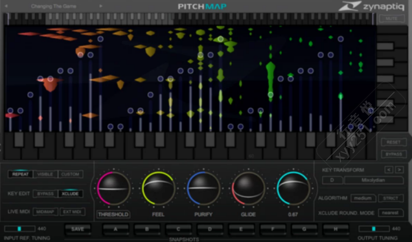
Task: Open the Algorithm medium dropdown
Action: (x=363, y=198)
